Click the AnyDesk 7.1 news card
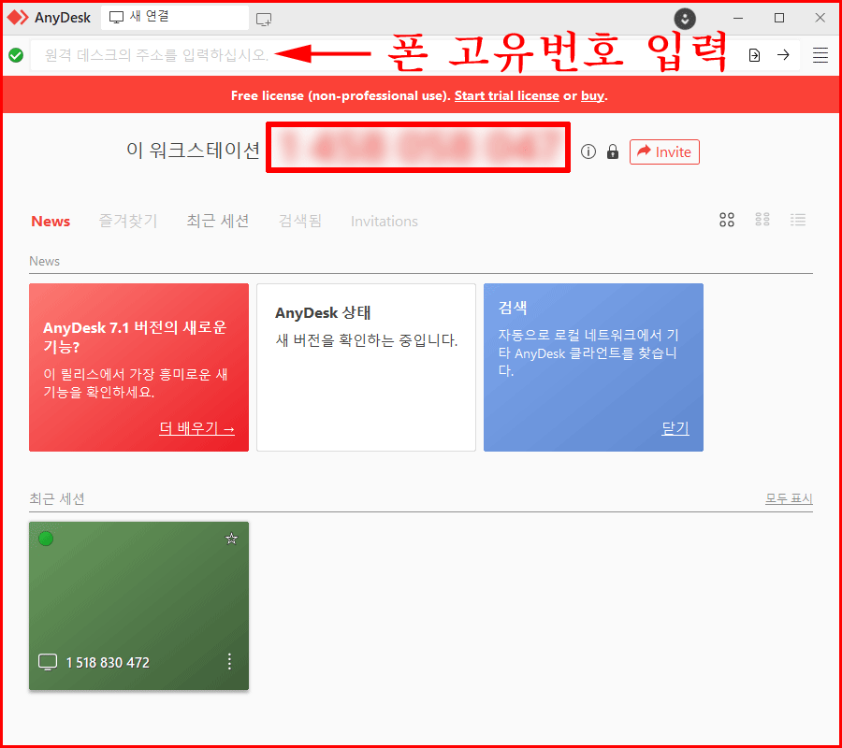842x748 pixels. 138,367
